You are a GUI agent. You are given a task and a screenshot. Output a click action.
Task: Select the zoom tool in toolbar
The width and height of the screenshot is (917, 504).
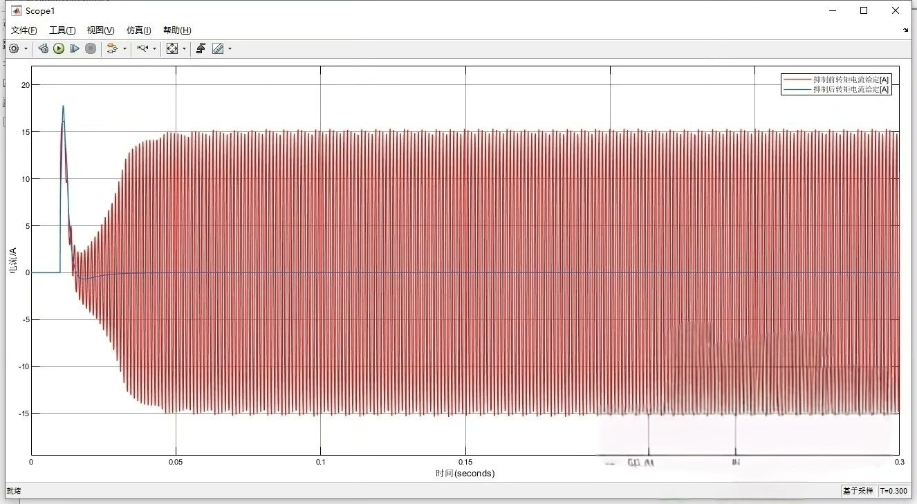pyautogui.click(x=142, y=48)
